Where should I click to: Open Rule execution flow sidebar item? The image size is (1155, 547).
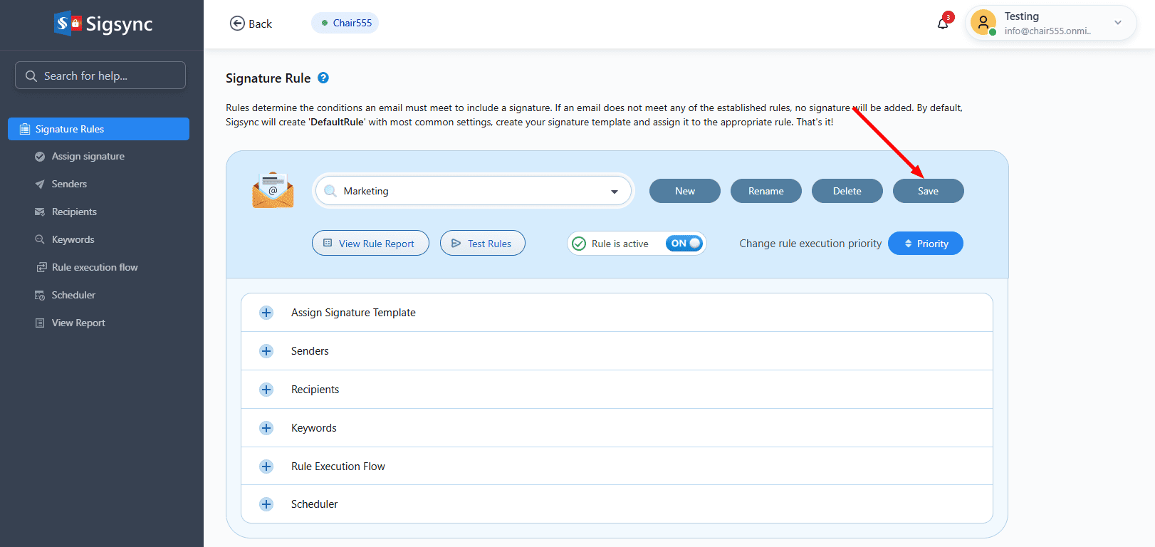pos(95,267)
